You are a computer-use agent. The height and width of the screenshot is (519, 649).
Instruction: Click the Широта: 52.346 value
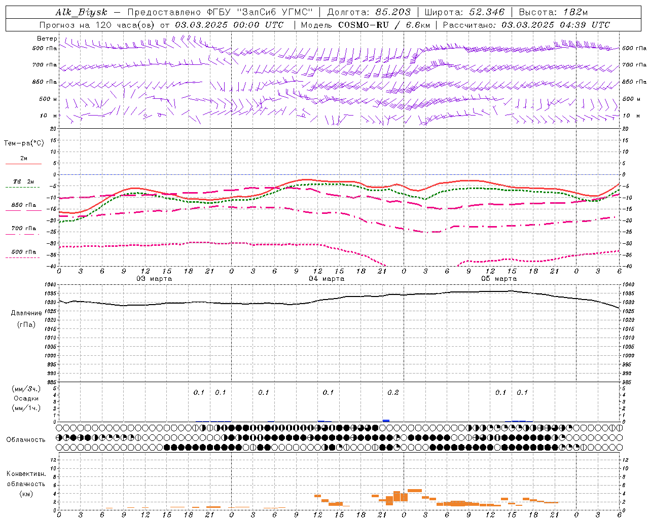464,12
